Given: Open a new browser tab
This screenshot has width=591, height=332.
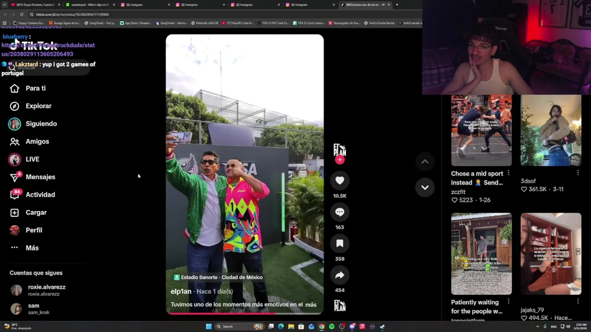Looking at the screenshot, I should 397,5.
